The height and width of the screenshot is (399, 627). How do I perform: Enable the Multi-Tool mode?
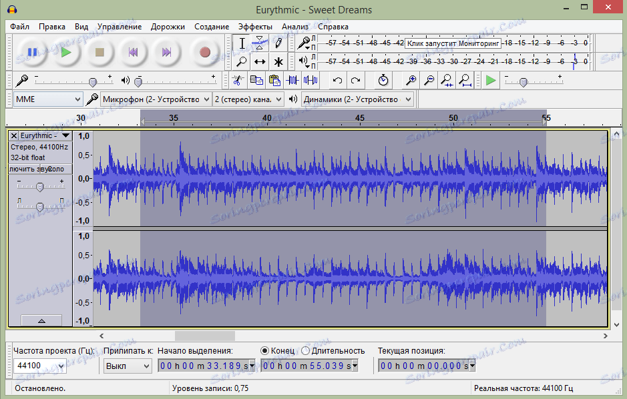click(277, 61)
